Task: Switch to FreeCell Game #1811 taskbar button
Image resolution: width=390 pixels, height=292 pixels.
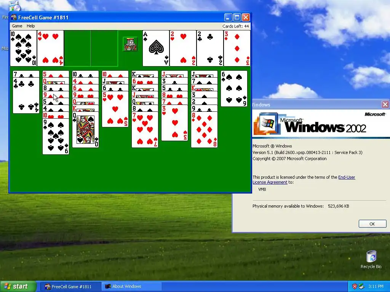Action: 71,287
